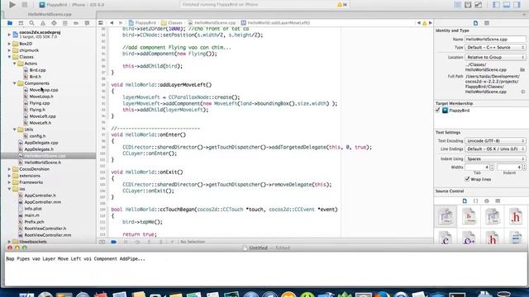Switch to Version editor mode
529x297 pixels.
coord(479,5)
